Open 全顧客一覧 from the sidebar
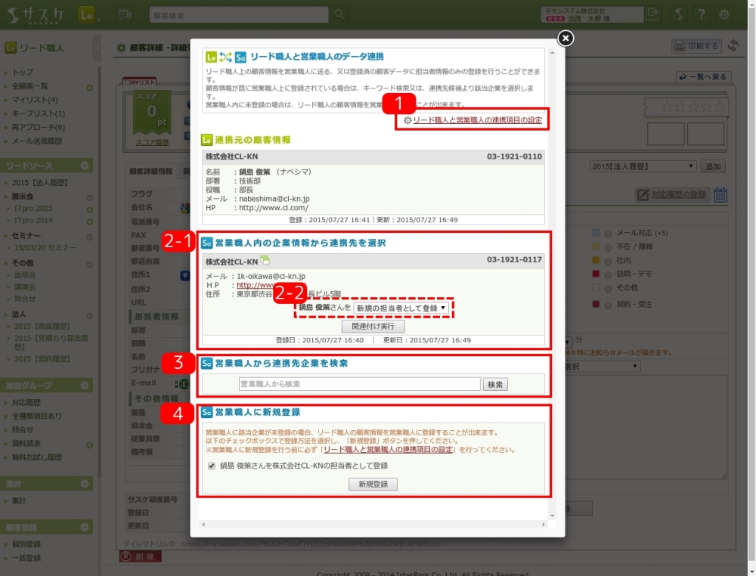 coord(30,86)
